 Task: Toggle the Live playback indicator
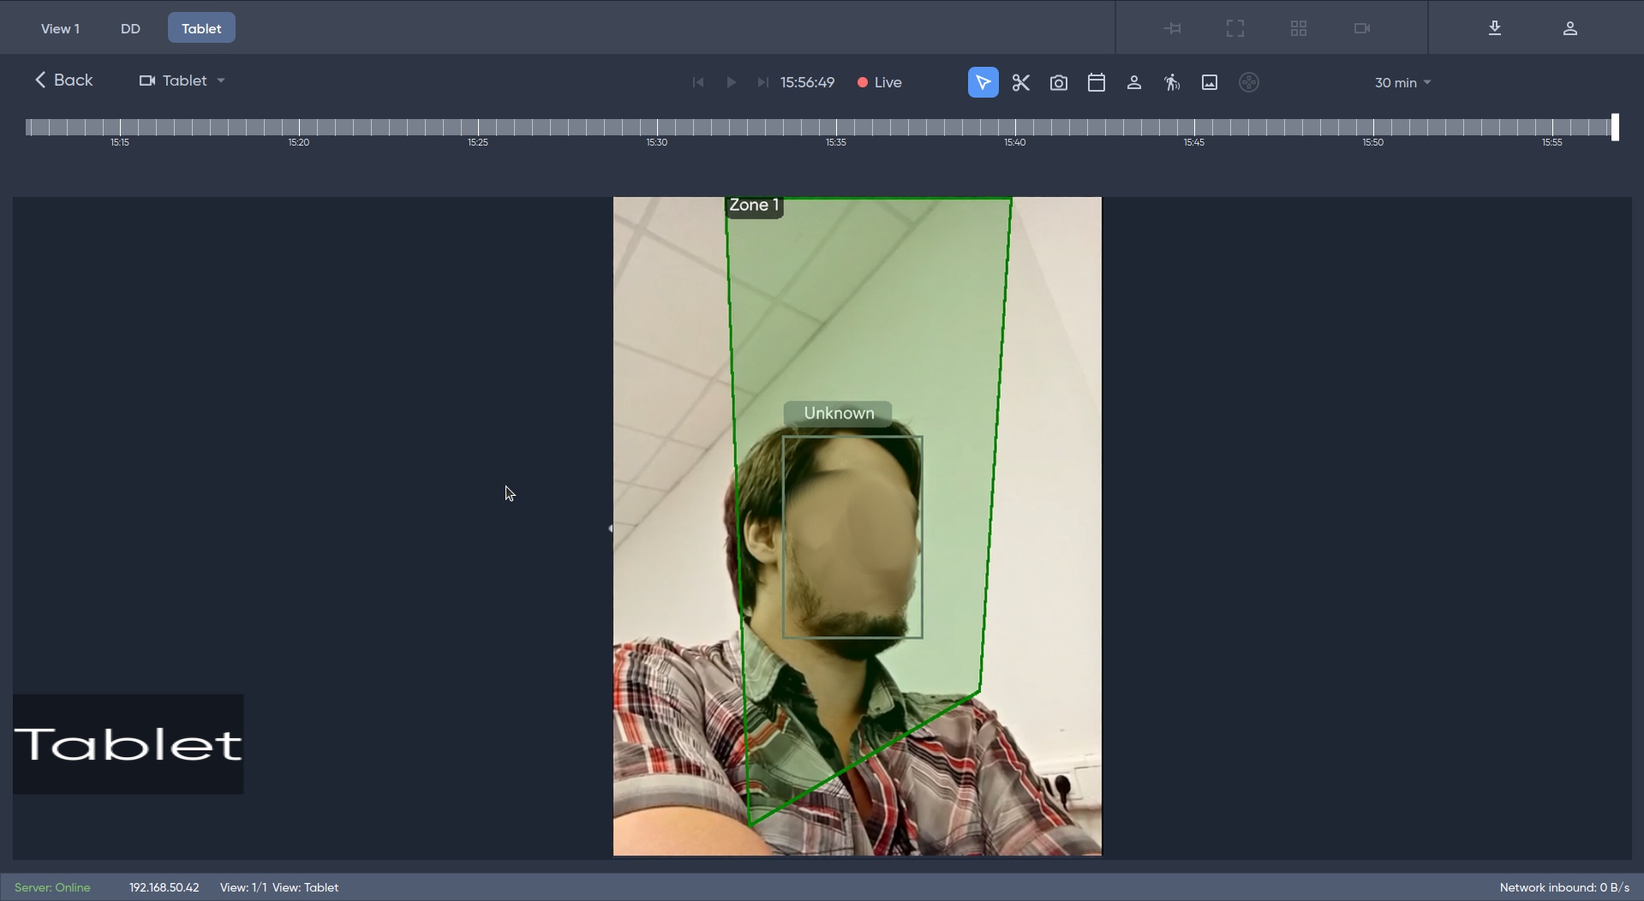pyautogui.click(x=880, y=82)
